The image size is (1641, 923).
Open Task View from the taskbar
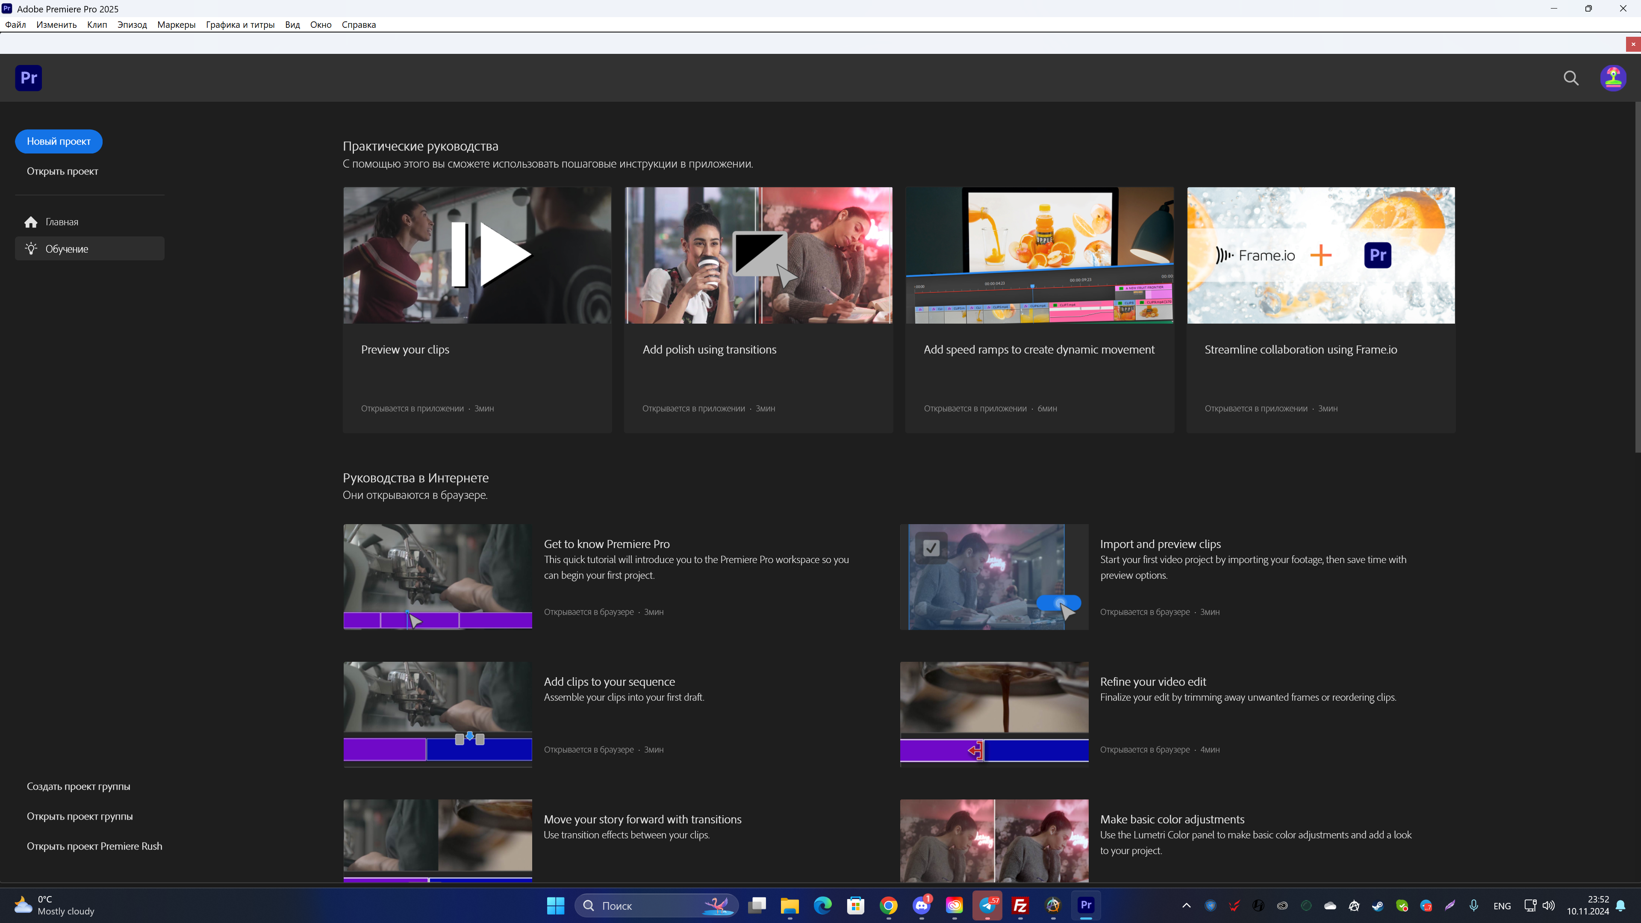pos(757,905)
